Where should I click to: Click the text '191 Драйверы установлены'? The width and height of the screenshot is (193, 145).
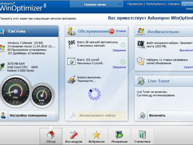pyautogui.click(x=26, y=53)
